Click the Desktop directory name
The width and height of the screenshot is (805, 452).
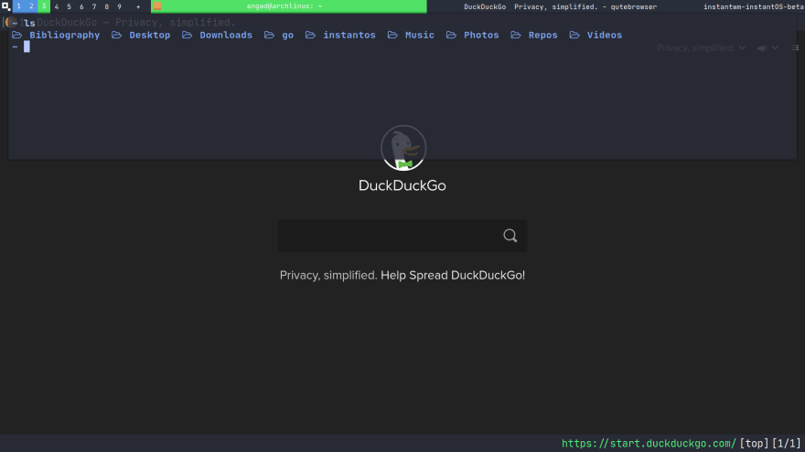(149, 36)
